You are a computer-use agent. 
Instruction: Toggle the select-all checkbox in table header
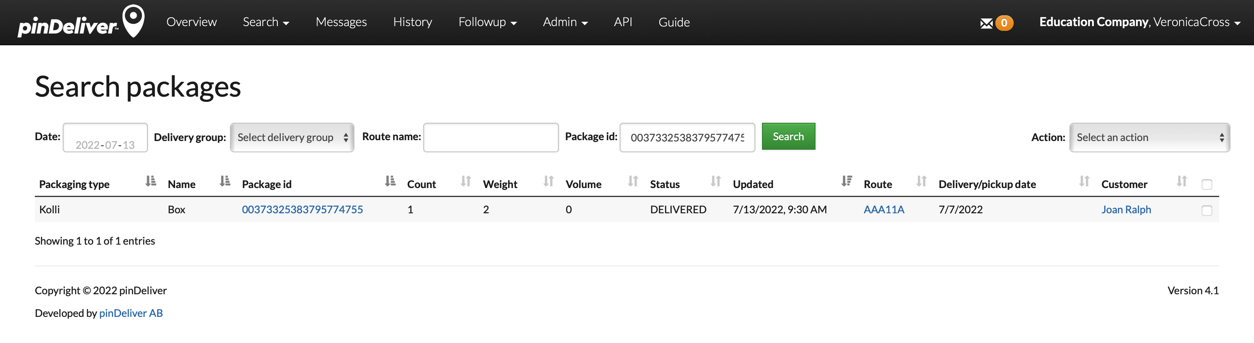click(1207, 185)
